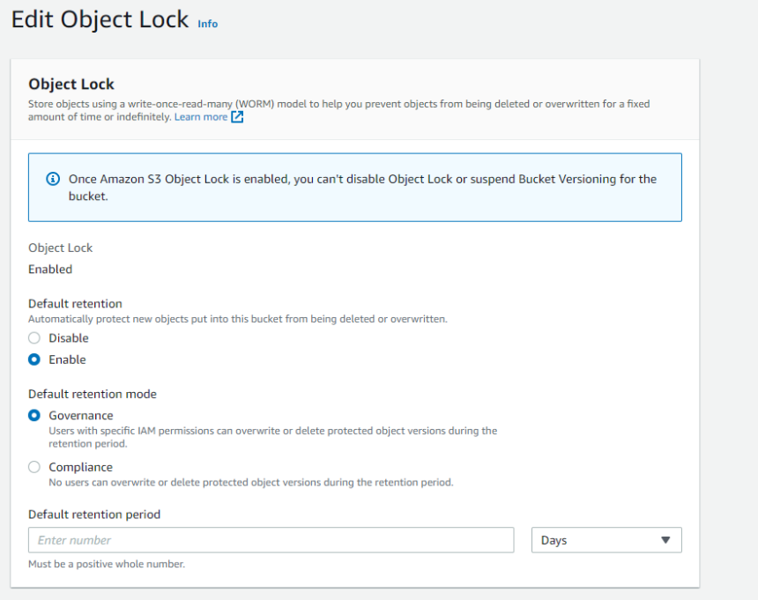Switch to Compliance retention mode

(33, 467)
